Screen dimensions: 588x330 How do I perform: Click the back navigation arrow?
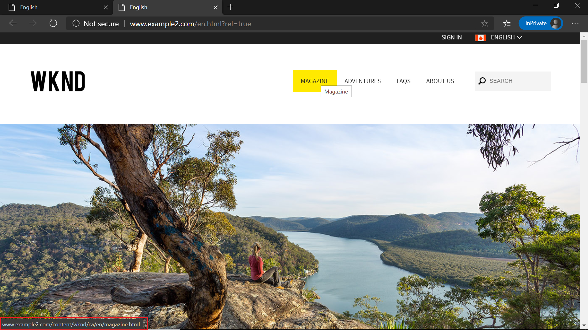13,23
